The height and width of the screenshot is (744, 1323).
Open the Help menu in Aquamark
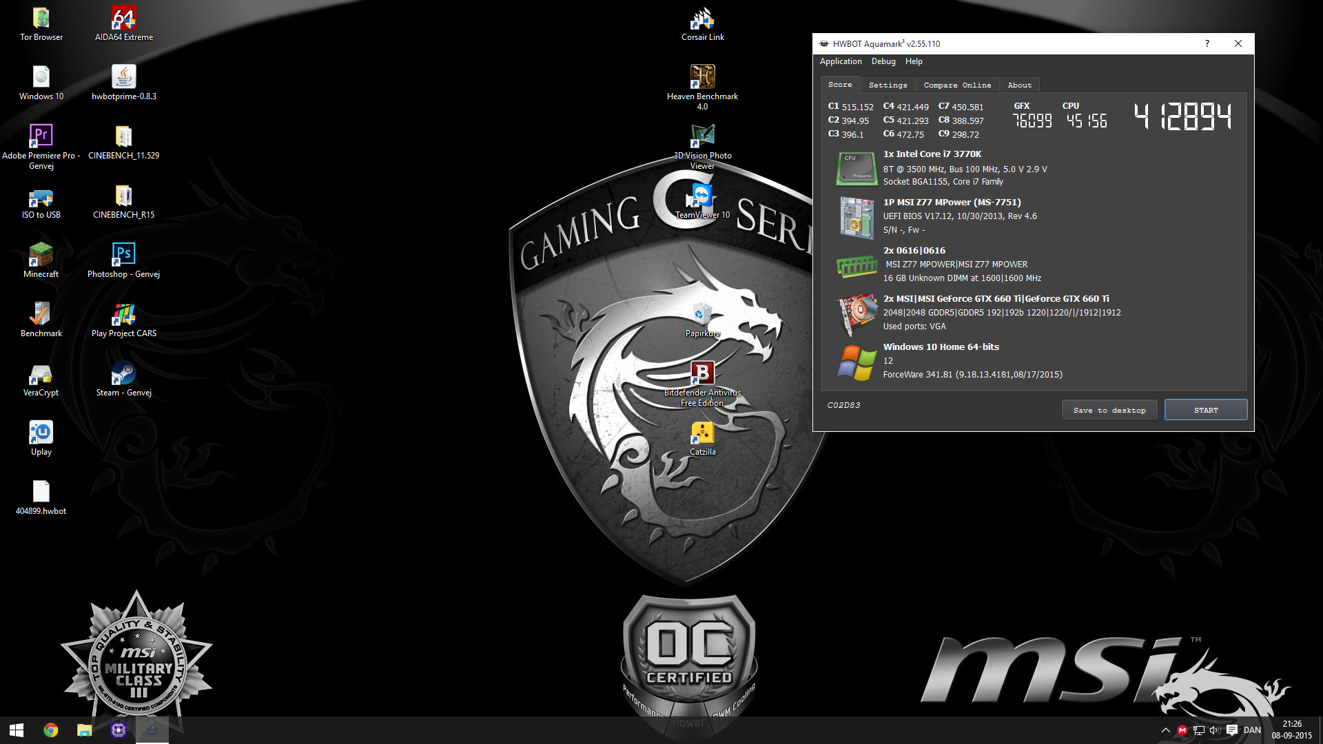point(914,61)
